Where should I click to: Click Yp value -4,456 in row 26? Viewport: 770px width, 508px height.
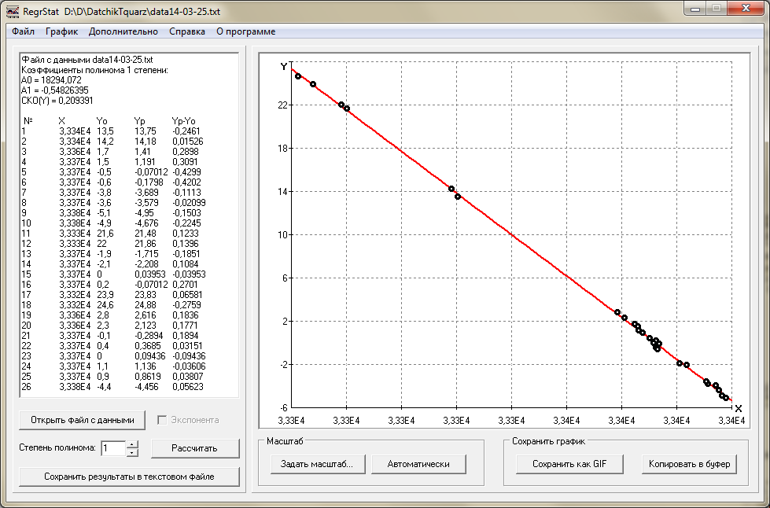pos(147,387)
